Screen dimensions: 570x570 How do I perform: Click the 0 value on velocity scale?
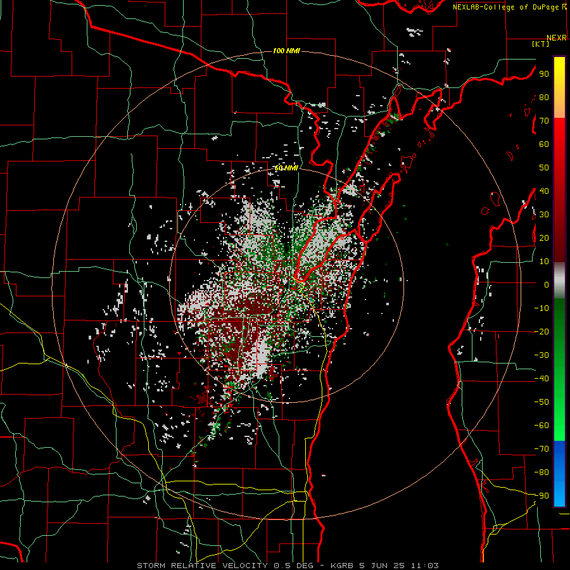(x=547, y=285)
